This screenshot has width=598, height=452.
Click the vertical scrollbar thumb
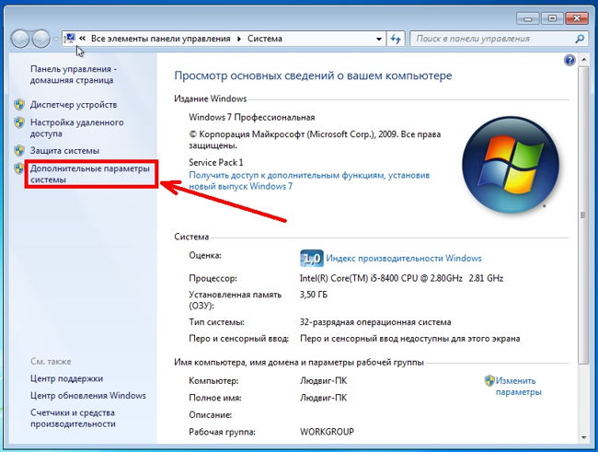pyautogui.click(x=583, y=215)
